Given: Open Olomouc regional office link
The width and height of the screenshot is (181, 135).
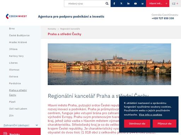Looking at the screenshot, I should (x=14, y=70).
